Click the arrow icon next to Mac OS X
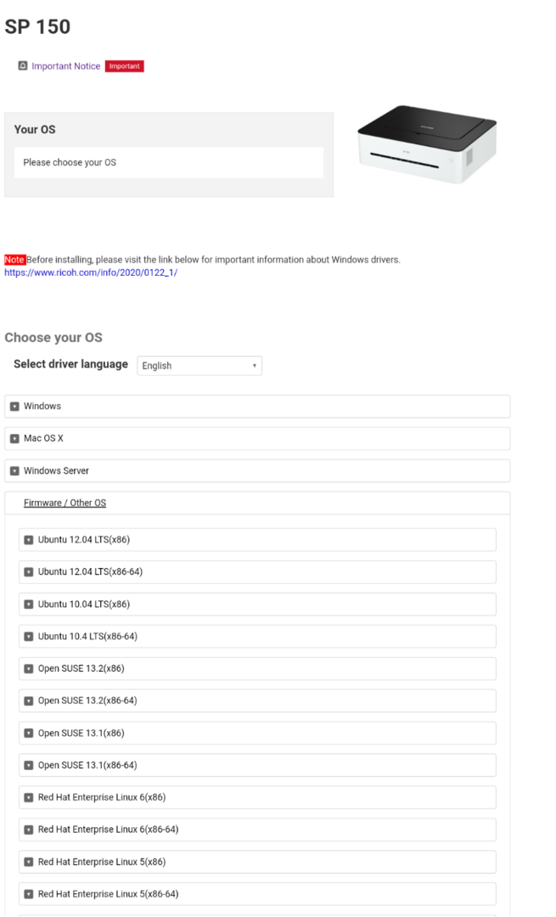The width and height of the screenshot is (556, 917). click(x=14, y=439)
